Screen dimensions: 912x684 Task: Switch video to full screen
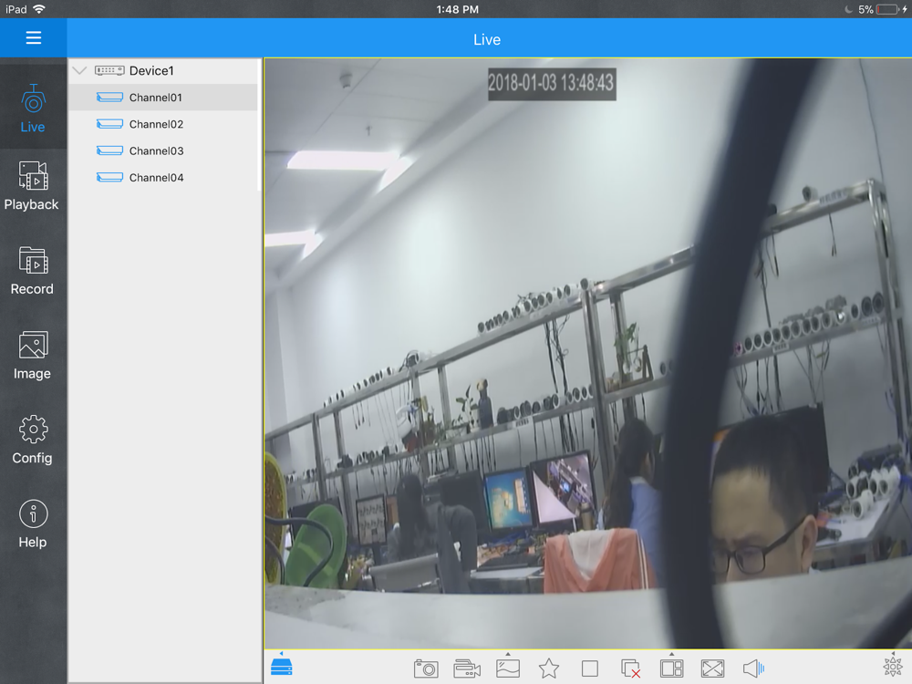712,668
